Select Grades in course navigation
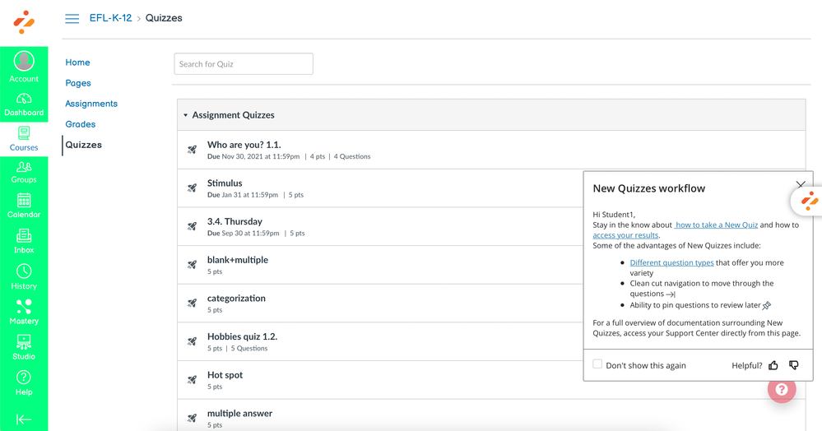This screenshot has width=822, height=431. [81, 124]
